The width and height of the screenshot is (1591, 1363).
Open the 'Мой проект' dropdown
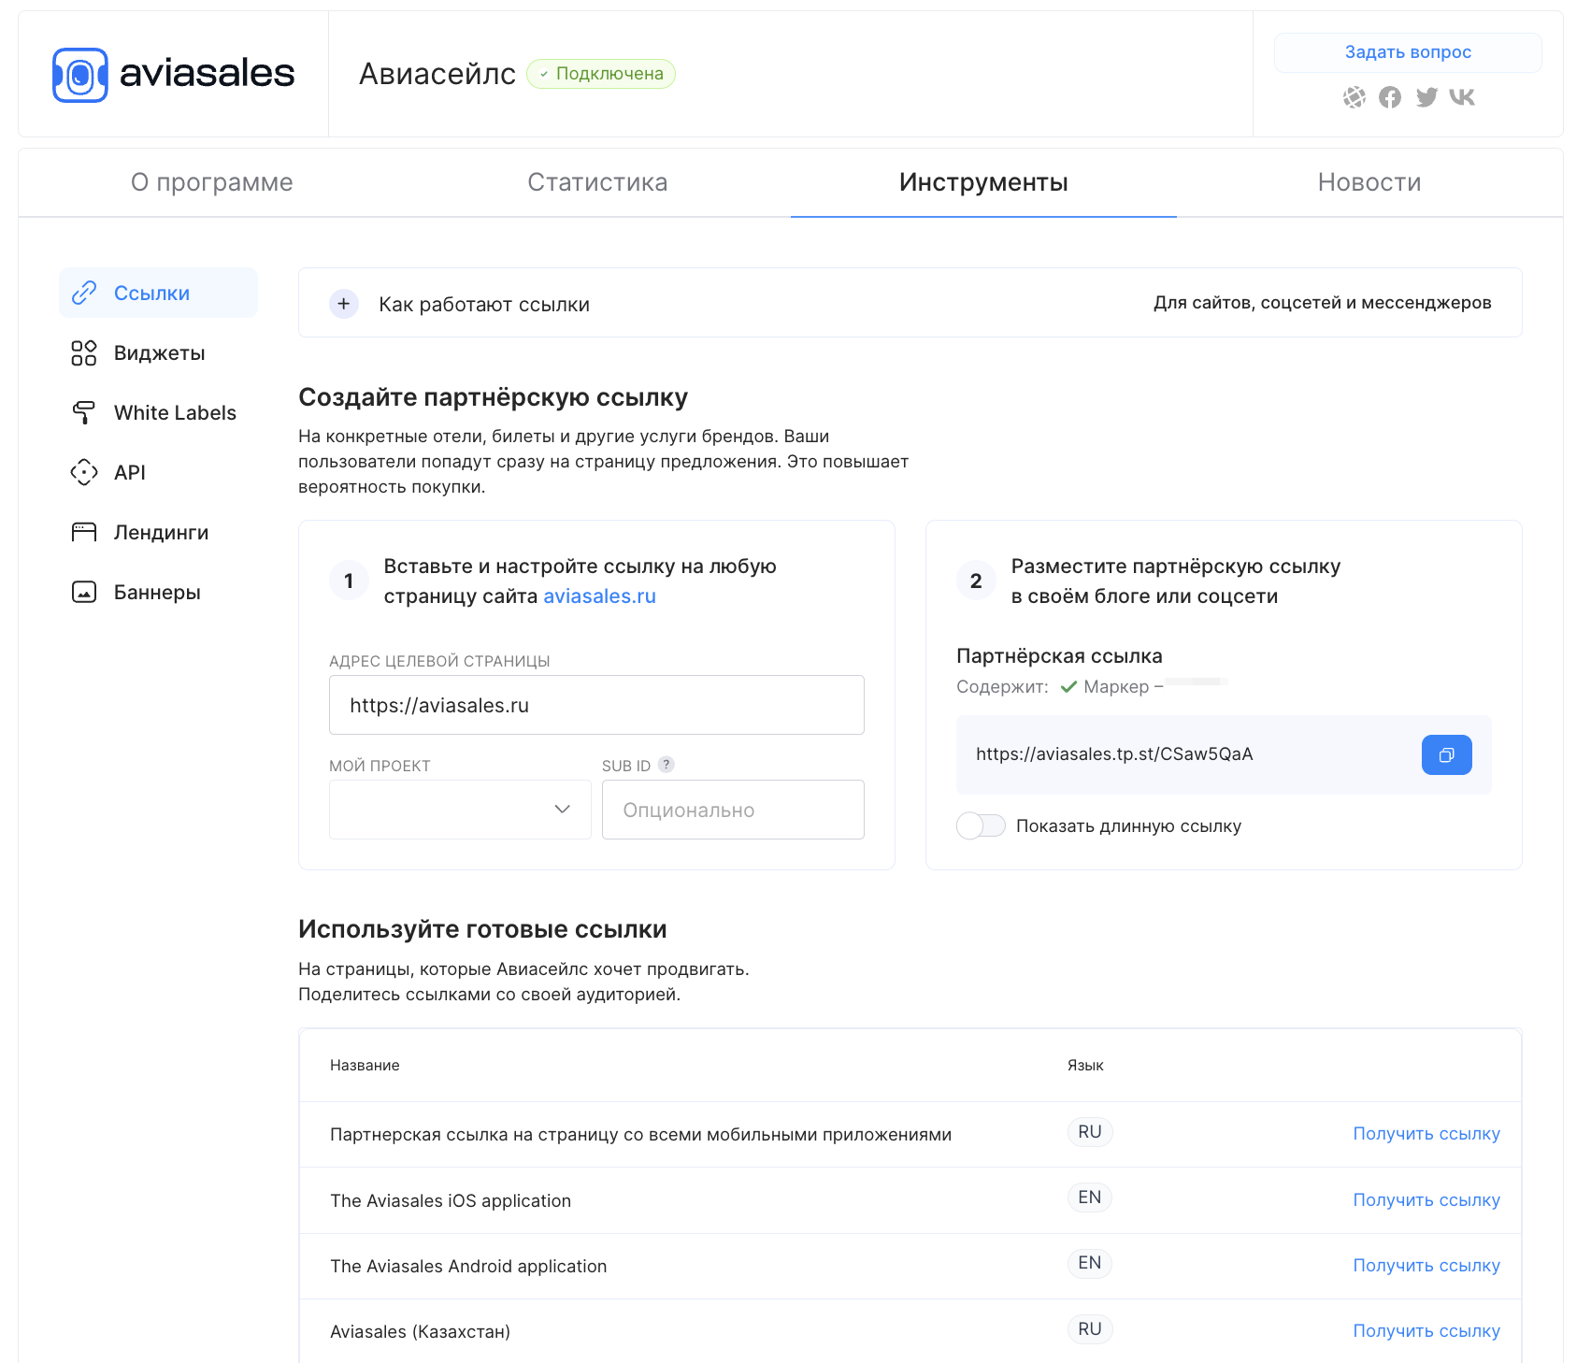click(460, 810)
